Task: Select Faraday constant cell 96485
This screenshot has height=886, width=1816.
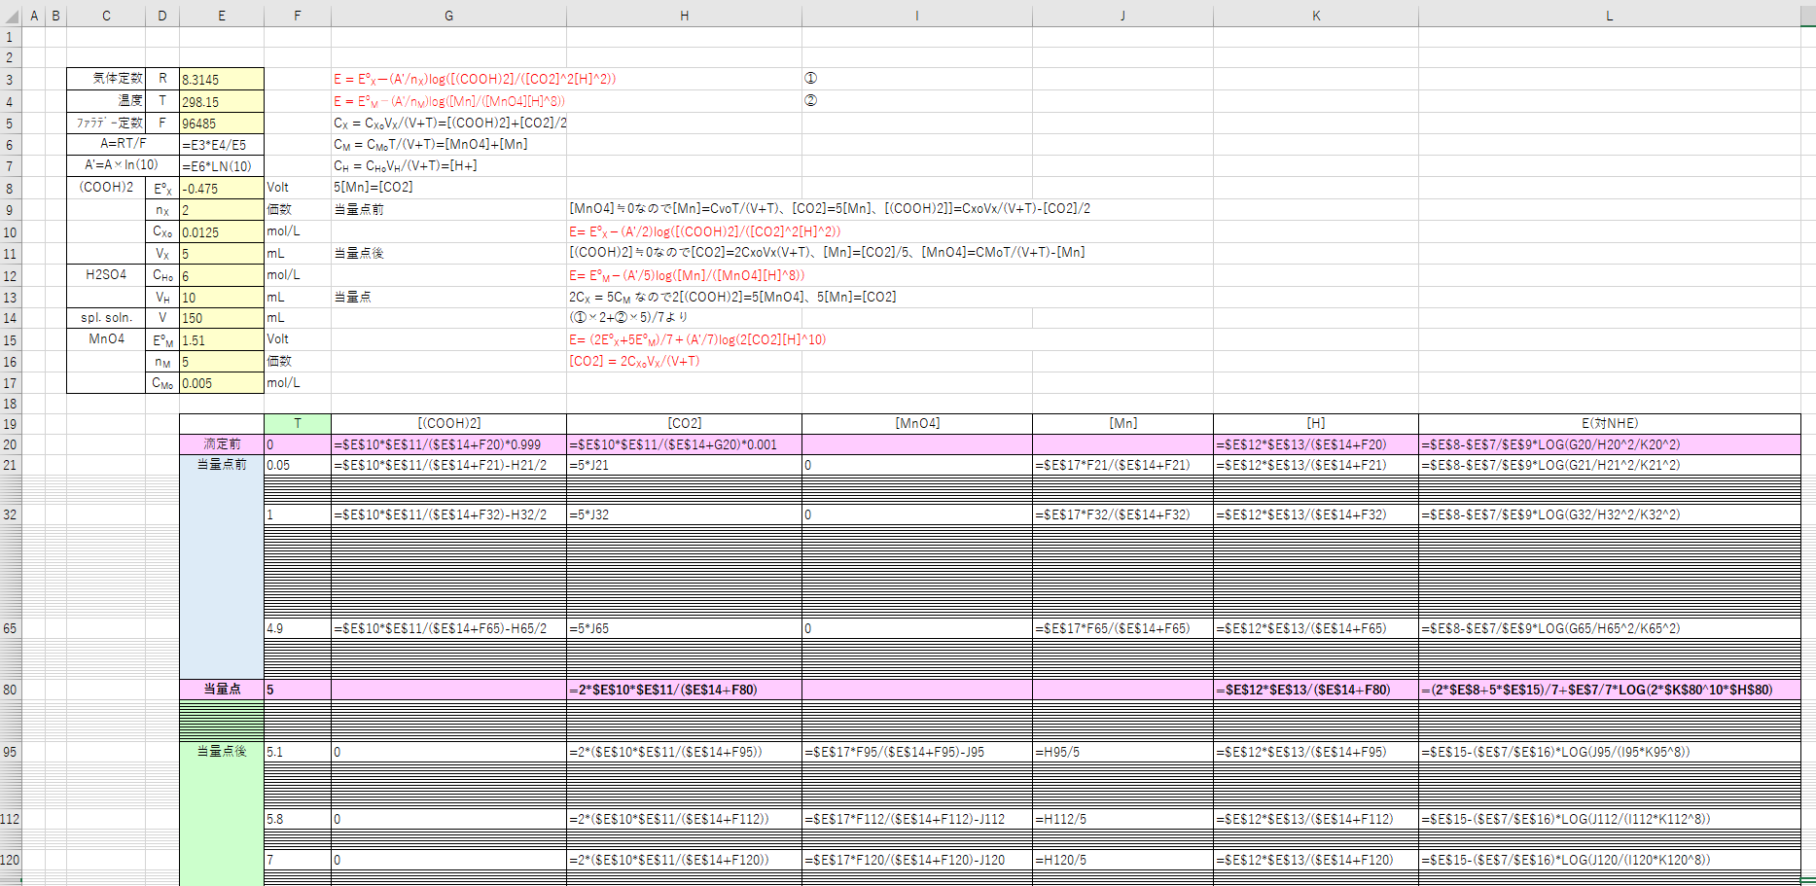Action: (x=222, y=124)
